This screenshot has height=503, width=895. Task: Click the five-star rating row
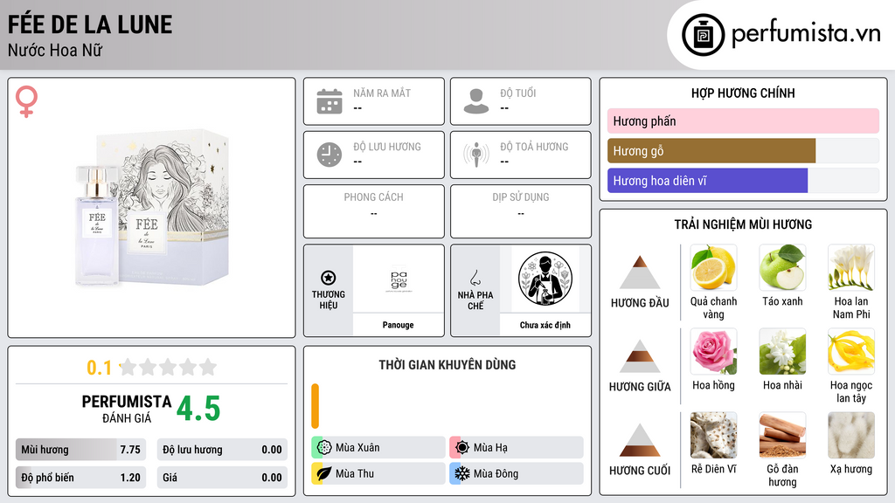coord(169,367)
